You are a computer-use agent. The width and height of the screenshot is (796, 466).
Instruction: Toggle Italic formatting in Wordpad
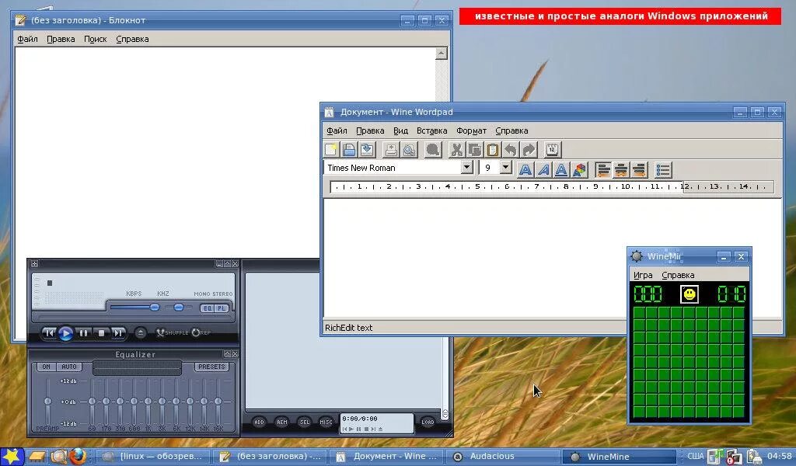pos(543,169)
